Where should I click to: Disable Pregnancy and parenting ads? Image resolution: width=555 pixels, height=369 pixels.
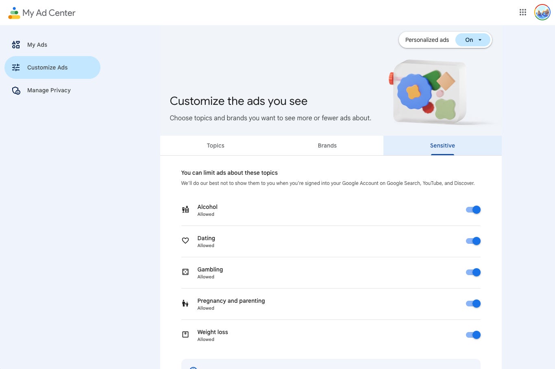click(473, 303)
